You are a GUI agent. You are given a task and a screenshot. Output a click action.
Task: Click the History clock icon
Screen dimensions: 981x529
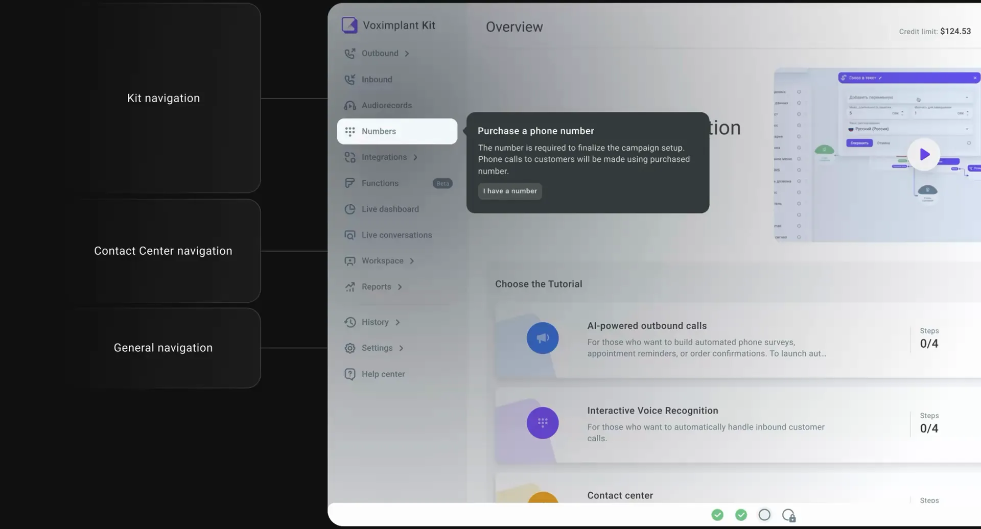pyautogui.click(x=350, y=322)
